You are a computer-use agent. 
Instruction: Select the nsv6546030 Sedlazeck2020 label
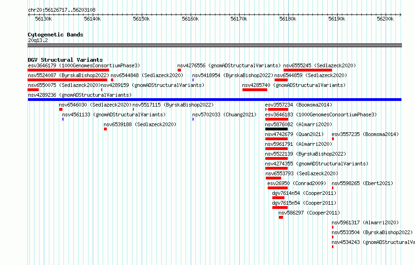tap(95, 105)
